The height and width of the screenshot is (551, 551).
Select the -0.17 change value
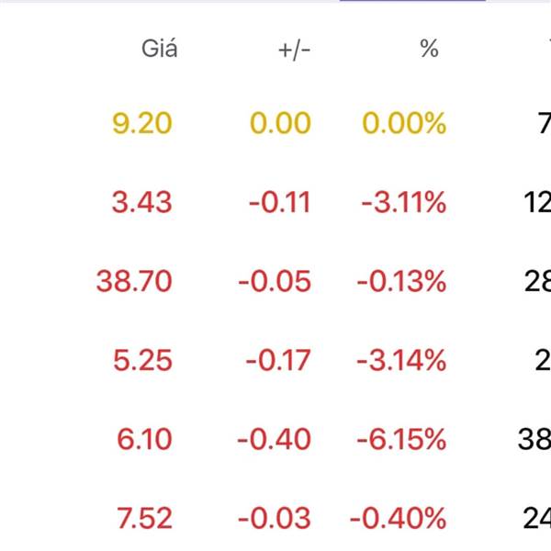(x=278, y=360)
